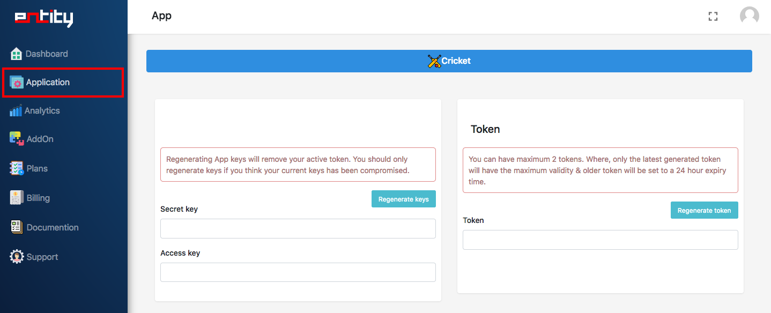Focus the Access key input field
771x313 pixels.
coord(375,272)
